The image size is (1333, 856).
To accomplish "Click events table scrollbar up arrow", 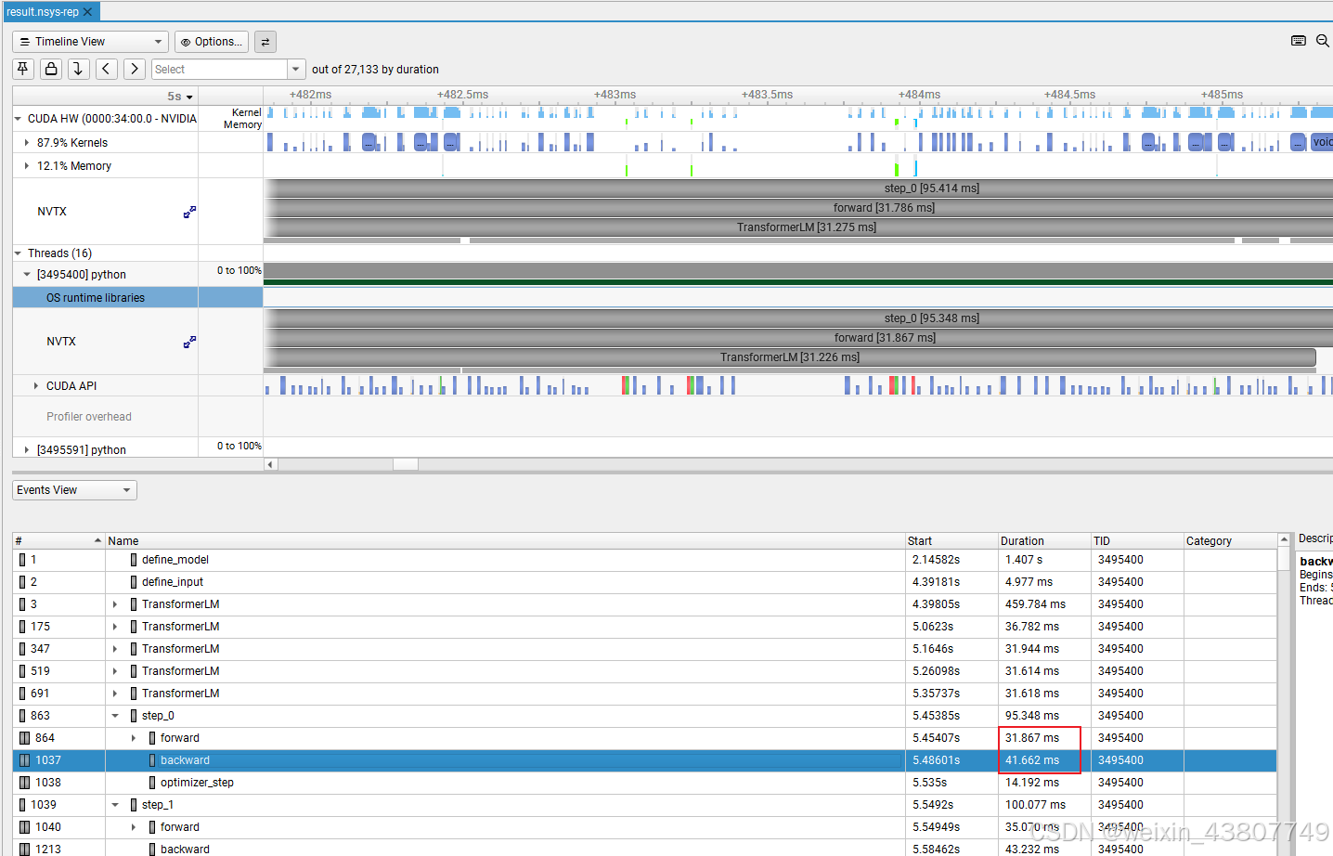I will click(x=1284, y=539).
